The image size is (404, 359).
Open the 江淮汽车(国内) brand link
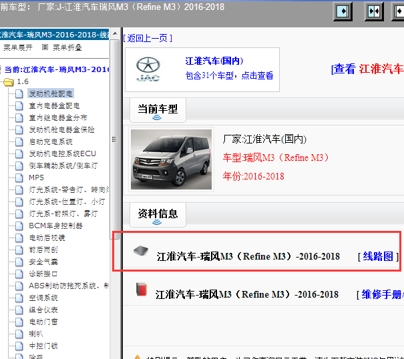(x=214, y=61)
